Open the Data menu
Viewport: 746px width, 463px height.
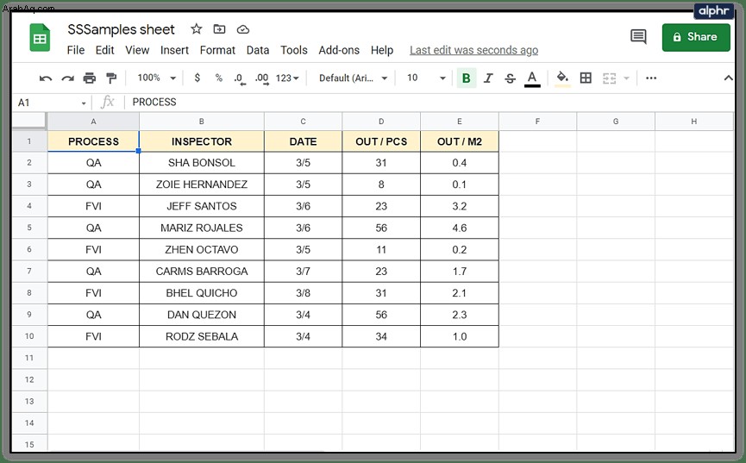click(257, 50)
